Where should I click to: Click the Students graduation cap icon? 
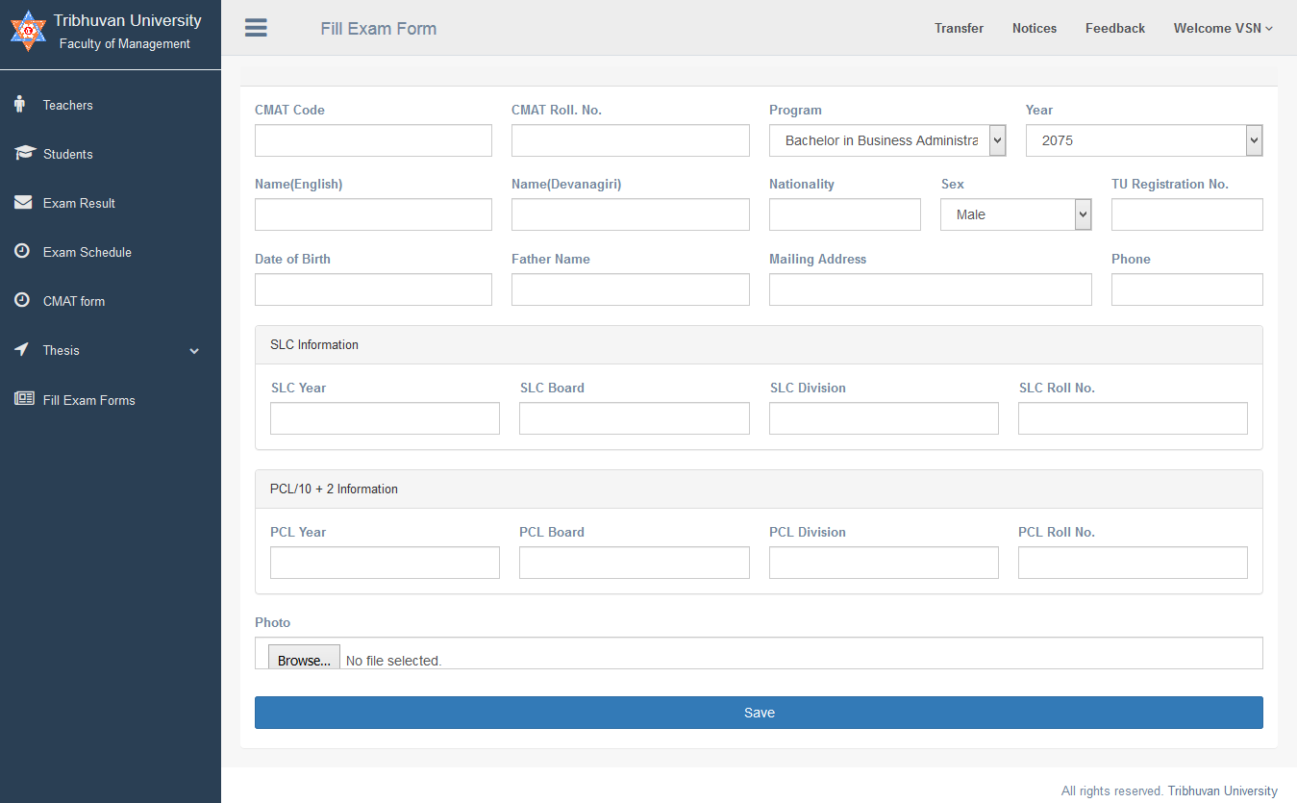[25, 154]
